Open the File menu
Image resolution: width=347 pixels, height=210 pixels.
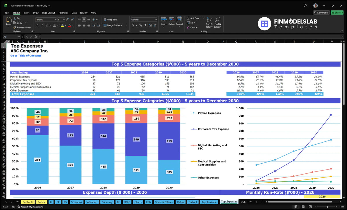pos(7,13)
